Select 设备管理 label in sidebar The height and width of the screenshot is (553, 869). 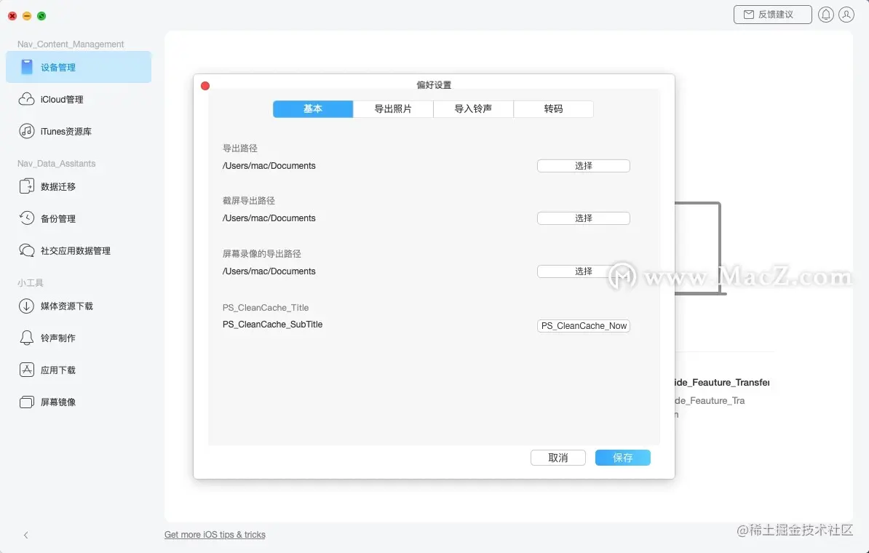(58, 68)
